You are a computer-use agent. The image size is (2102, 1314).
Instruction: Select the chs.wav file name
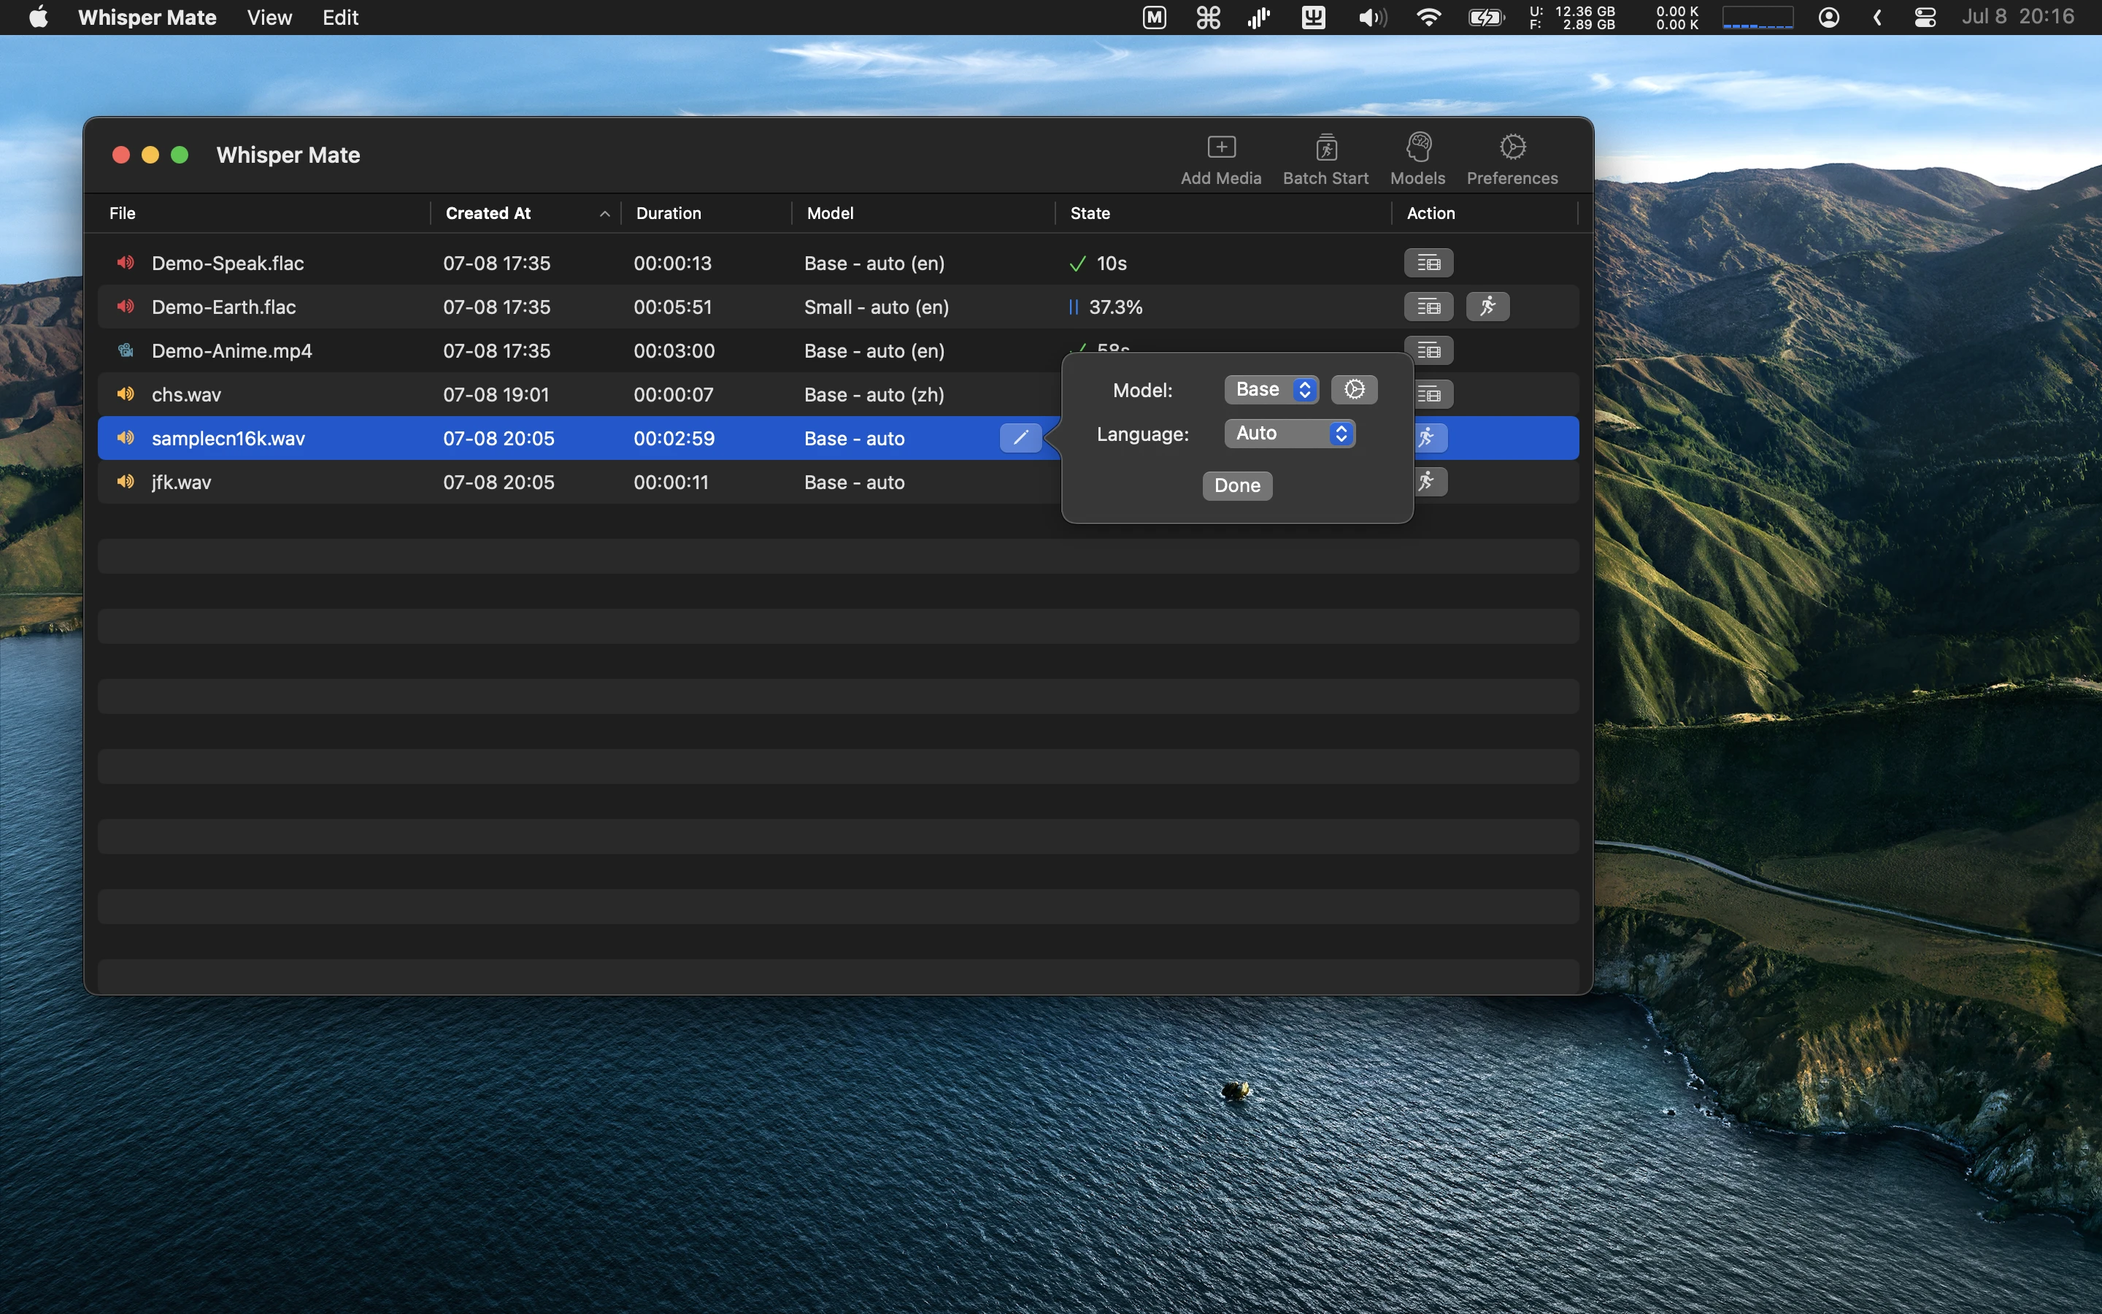(x=186, y=394)
